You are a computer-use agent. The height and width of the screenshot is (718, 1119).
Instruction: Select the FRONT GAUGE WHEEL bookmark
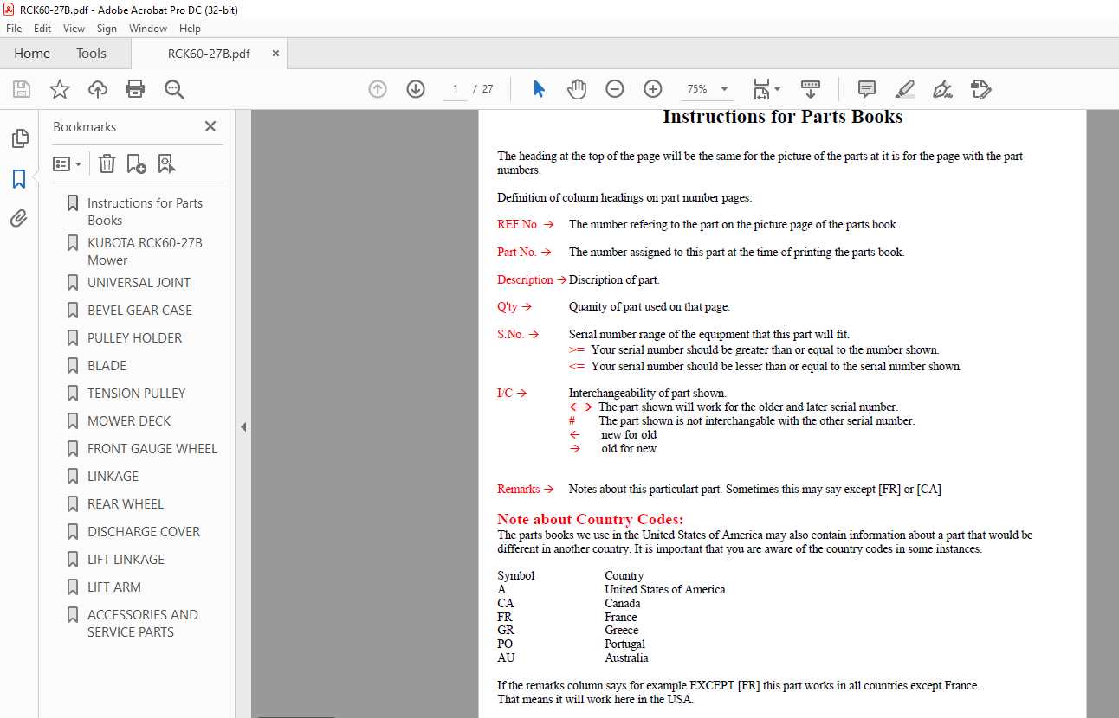coord(152,448)
